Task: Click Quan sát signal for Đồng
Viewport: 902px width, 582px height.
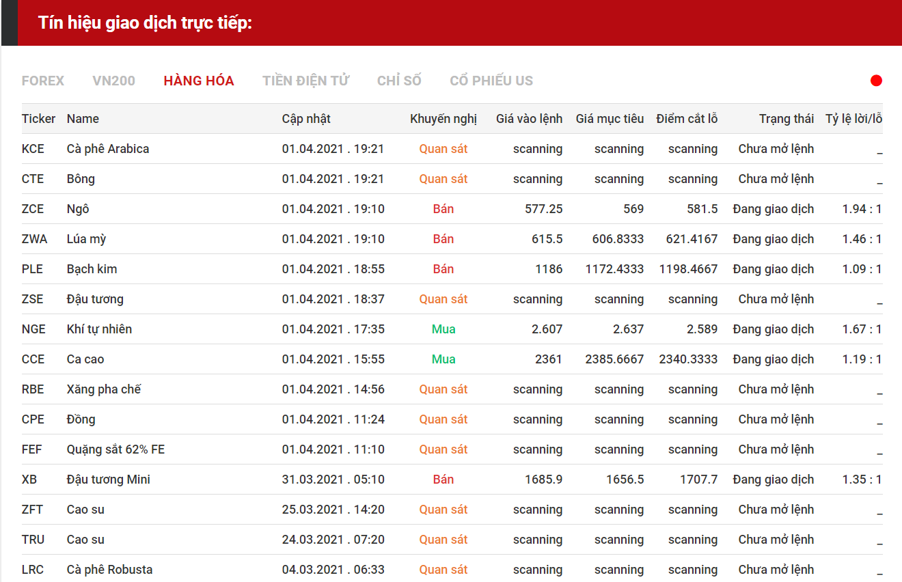Action: tap(443, 419)
